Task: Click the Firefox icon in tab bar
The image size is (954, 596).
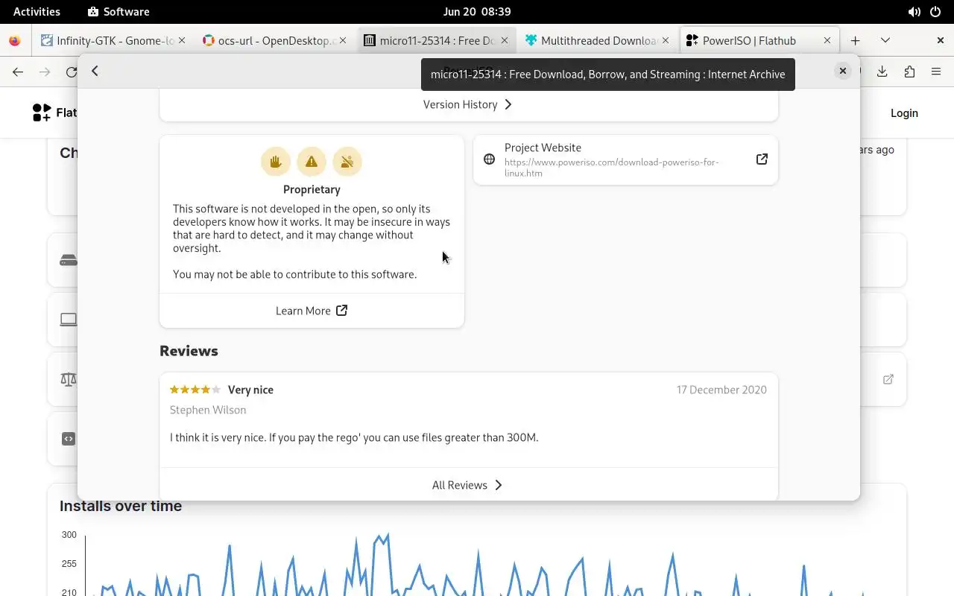Action: tap(15, 40)
